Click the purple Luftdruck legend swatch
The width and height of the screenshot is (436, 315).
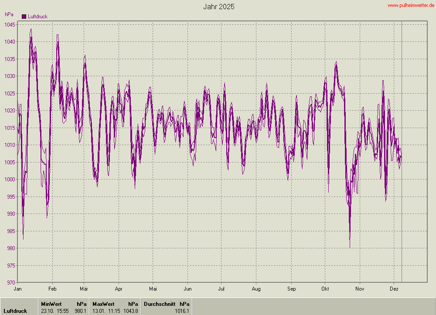[24, 17]
